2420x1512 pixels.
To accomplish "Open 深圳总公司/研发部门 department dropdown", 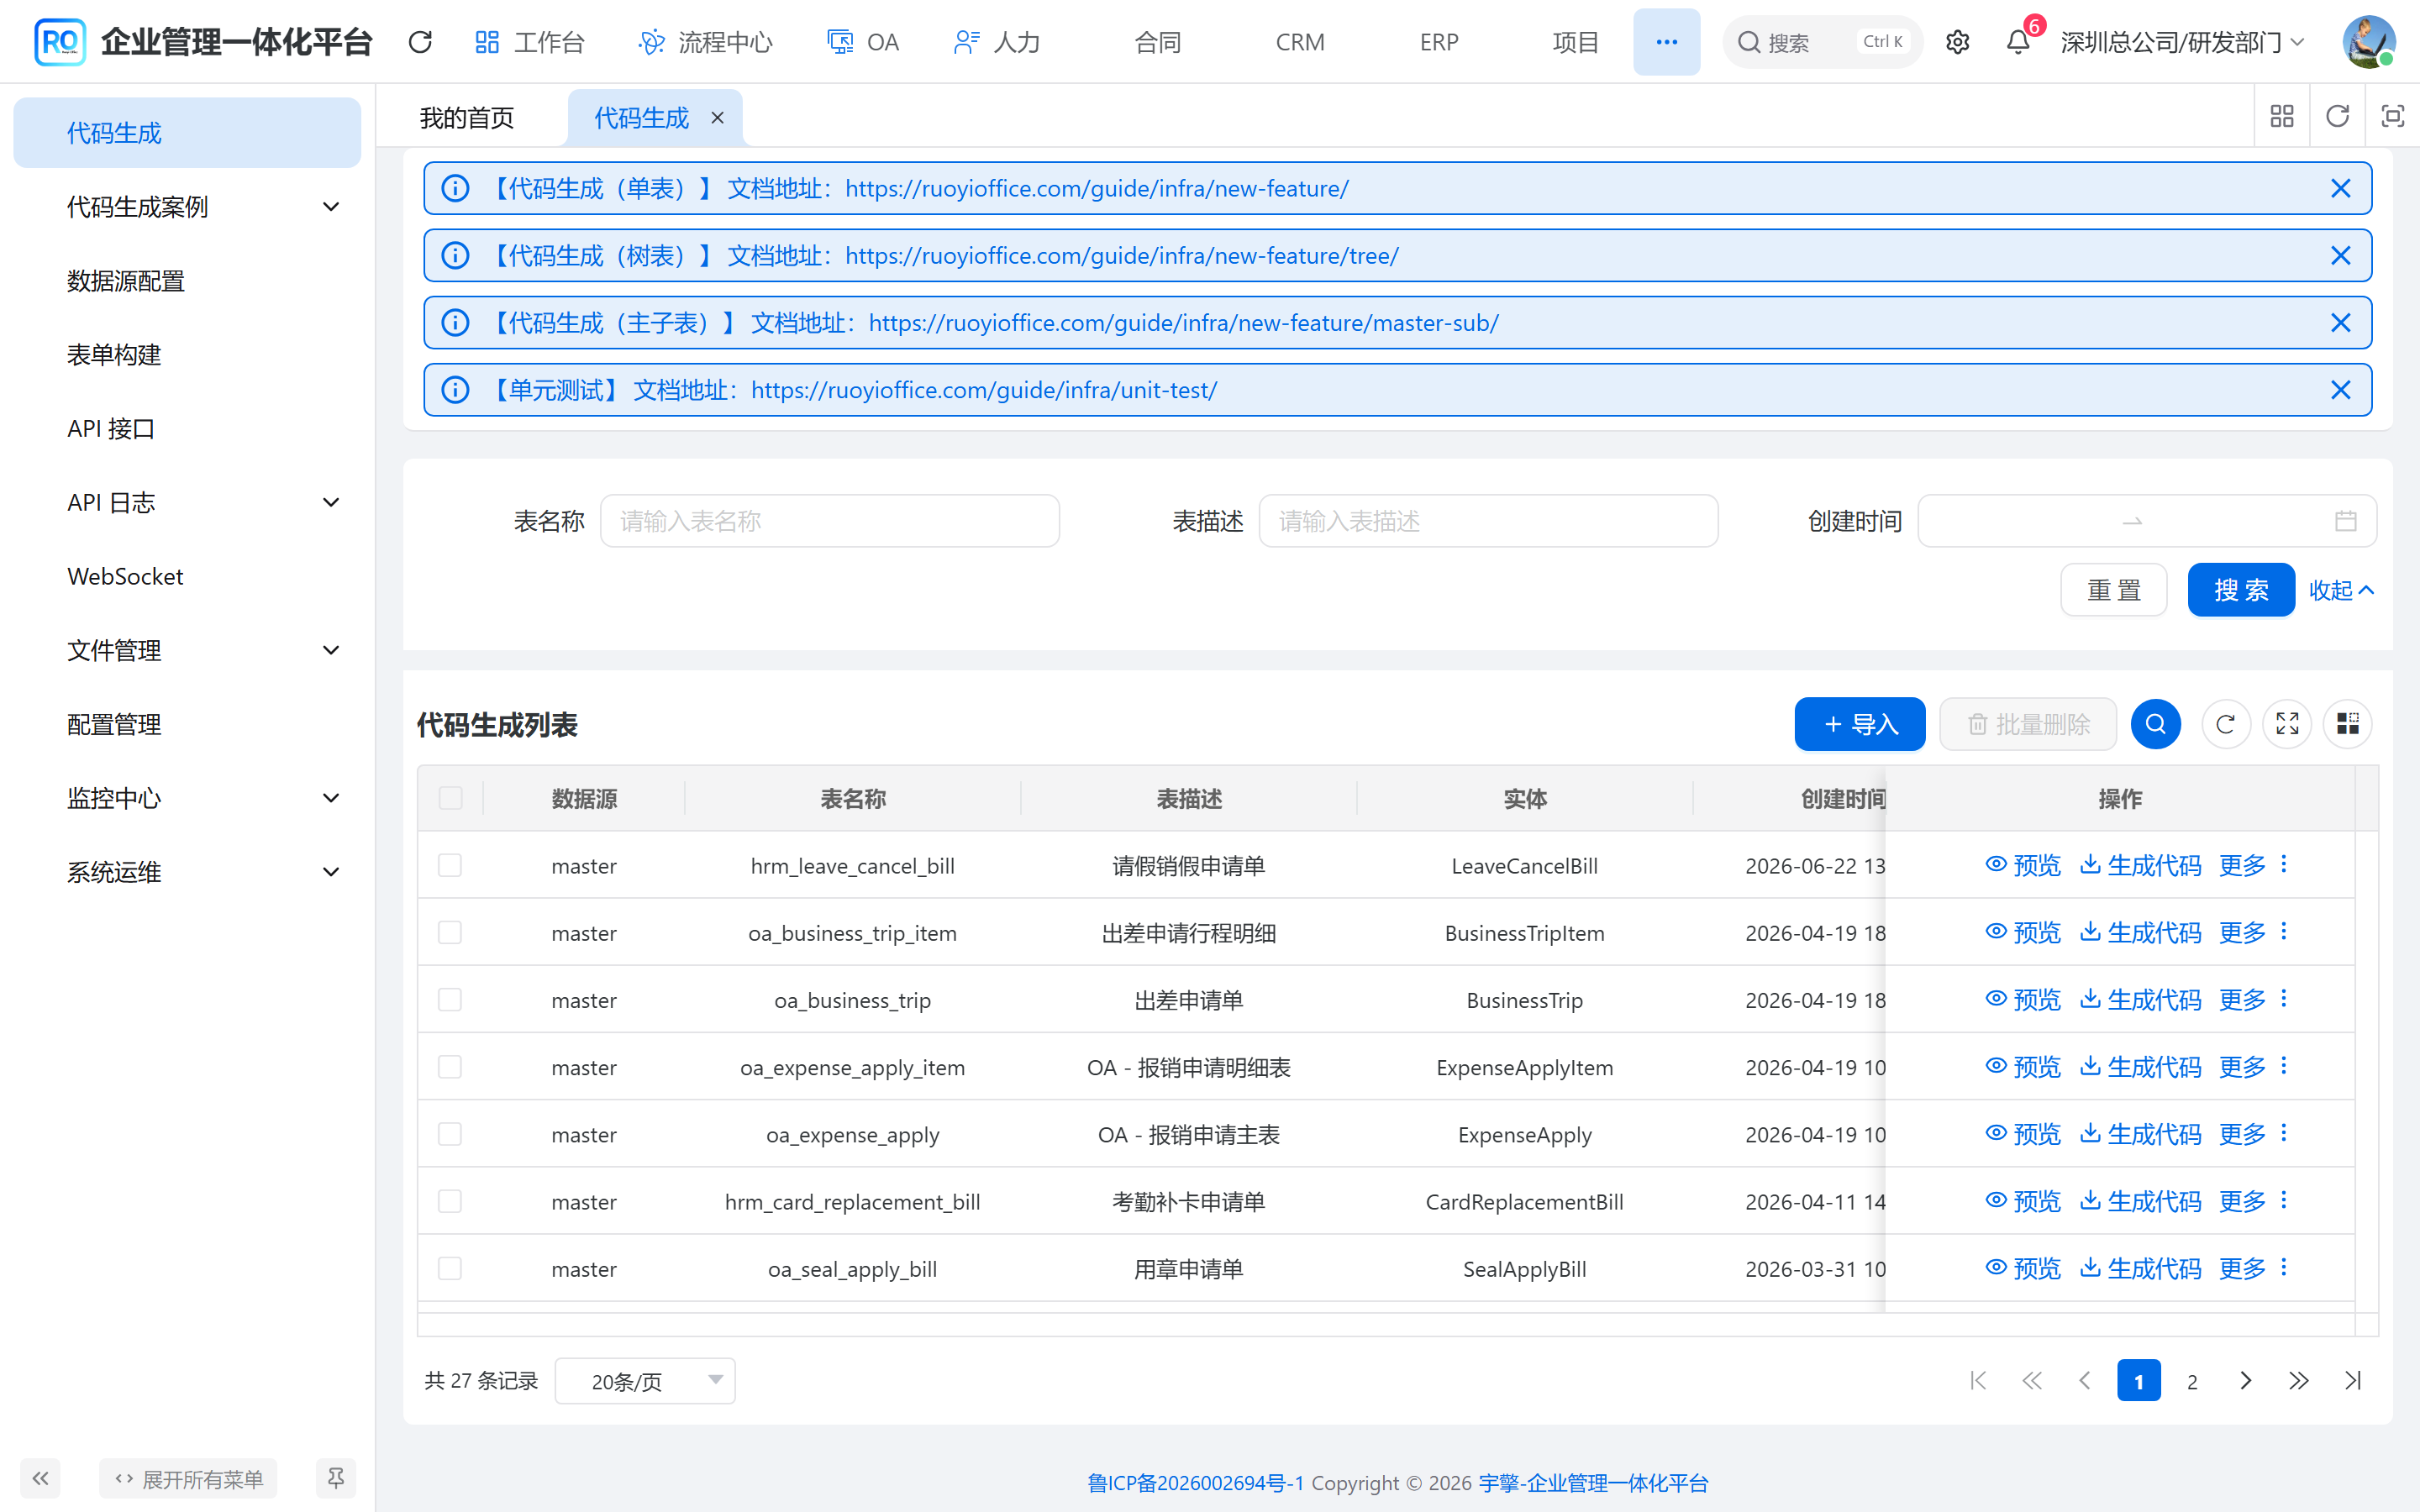I will (x=2183, y=42).
